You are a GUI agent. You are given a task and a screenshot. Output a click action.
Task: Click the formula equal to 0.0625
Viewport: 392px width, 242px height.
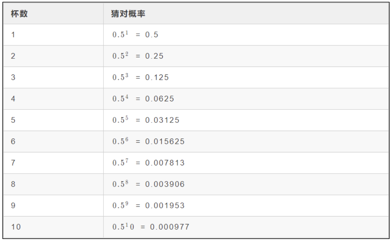[x=143, y=99]
